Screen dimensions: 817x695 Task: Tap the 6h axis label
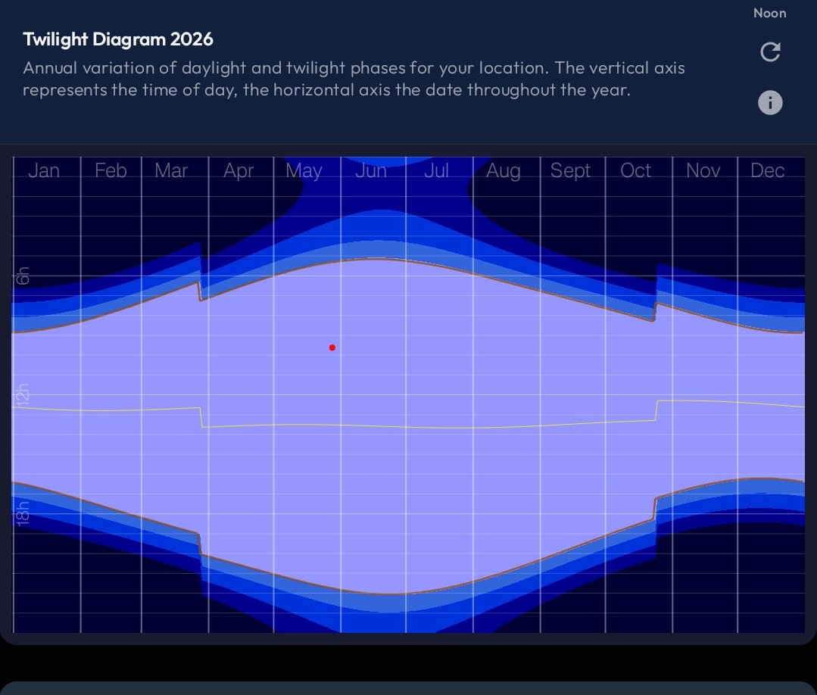pyautogui.click(x=23, y=276)
